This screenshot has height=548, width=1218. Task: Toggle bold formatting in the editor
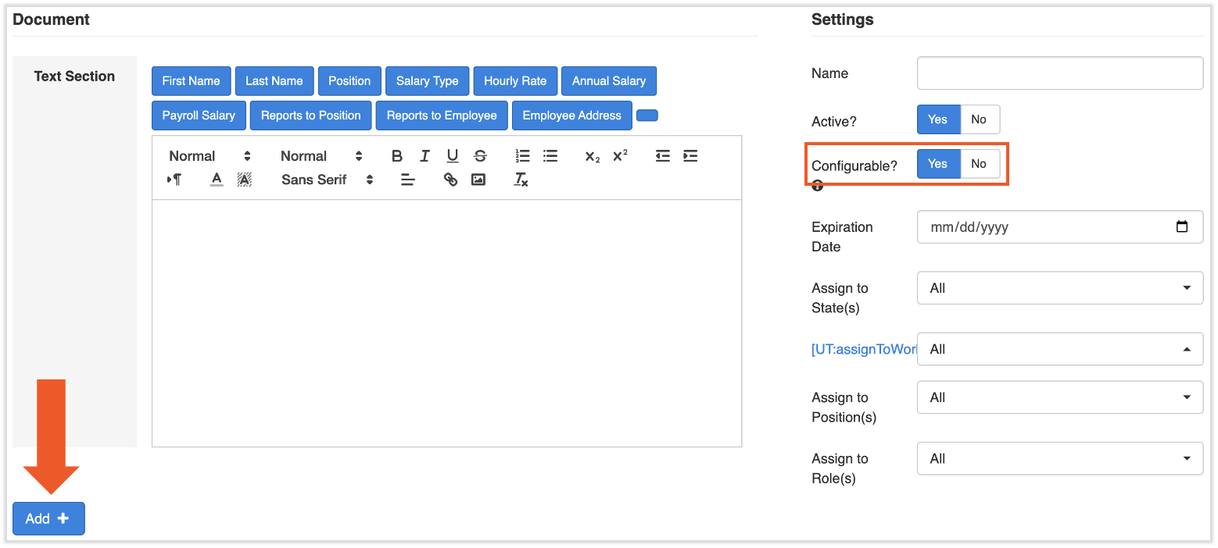397,156
